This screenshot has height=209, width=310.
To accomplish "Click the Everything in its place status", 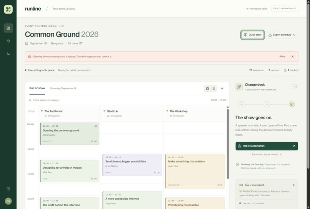I will (41, 70).
